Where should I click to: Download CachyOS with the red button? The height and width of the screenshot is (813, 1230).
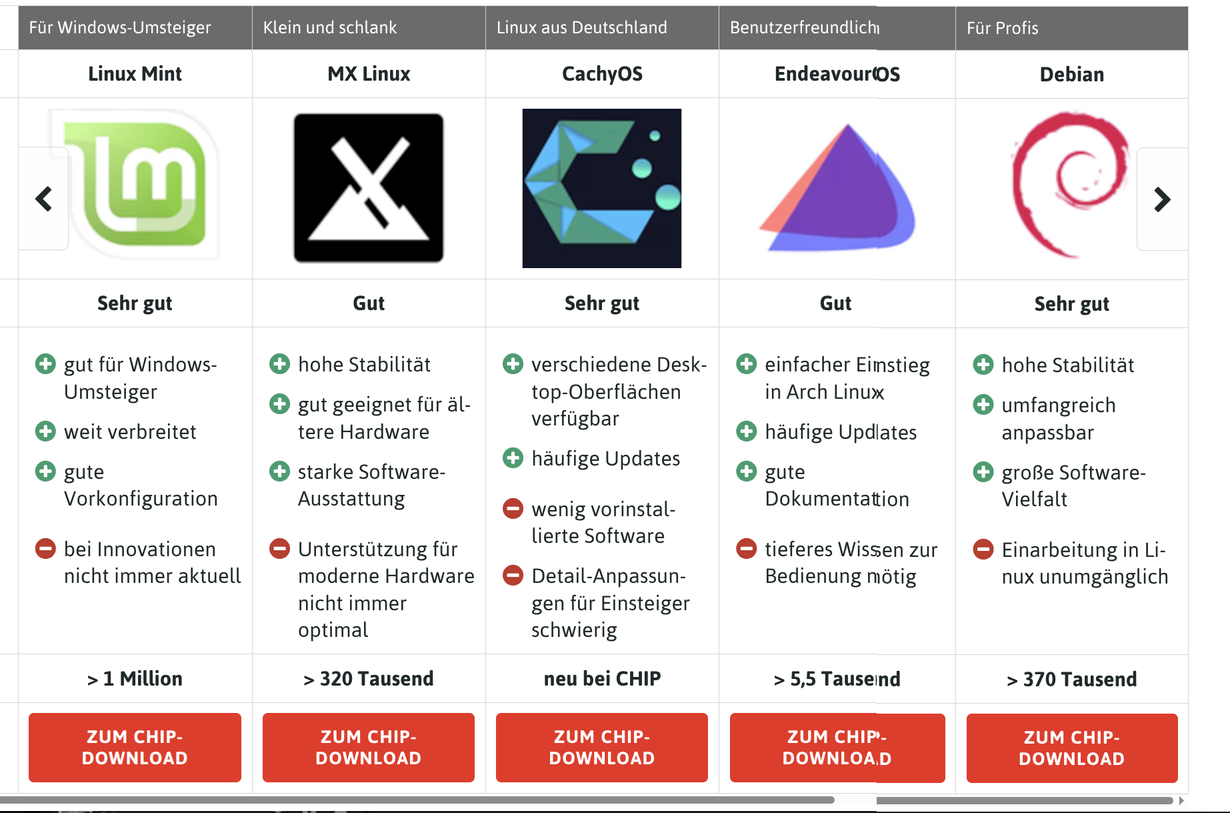tap(602, 748)
